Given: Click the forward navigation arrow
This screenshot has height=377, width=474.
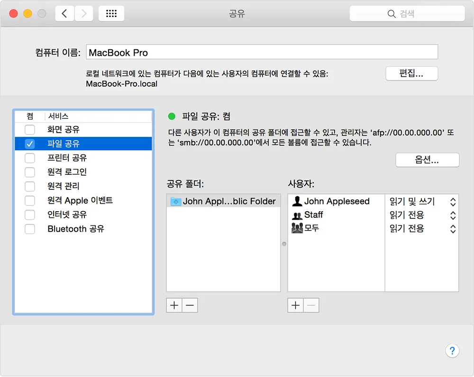Looking at the screenshot, I should 84,14.
